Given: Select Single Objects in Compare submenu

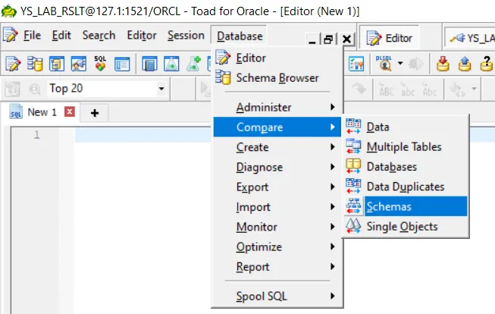Looking at the screenshot, I should [406, 227].
